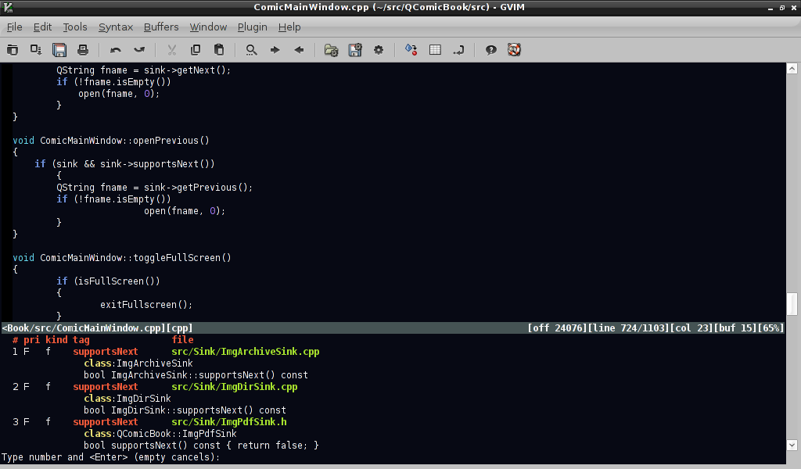Maximize the GVIM window
Screen dimensions: 801x469
tap(782, 8)
